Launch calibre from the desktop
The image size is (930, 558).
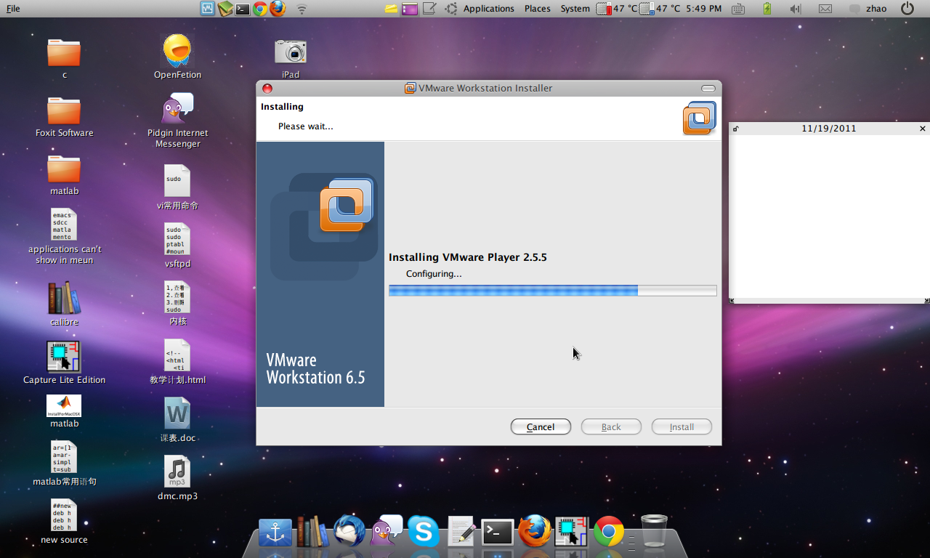pos(64,298)
